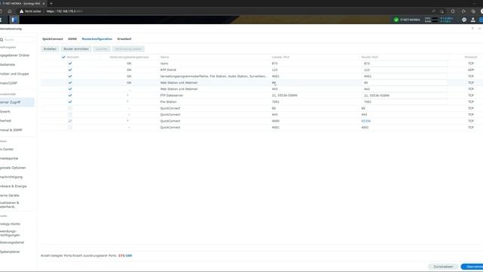
Task: Click the 'Verbindung testen' button
Action: click(x=128, y=48)
